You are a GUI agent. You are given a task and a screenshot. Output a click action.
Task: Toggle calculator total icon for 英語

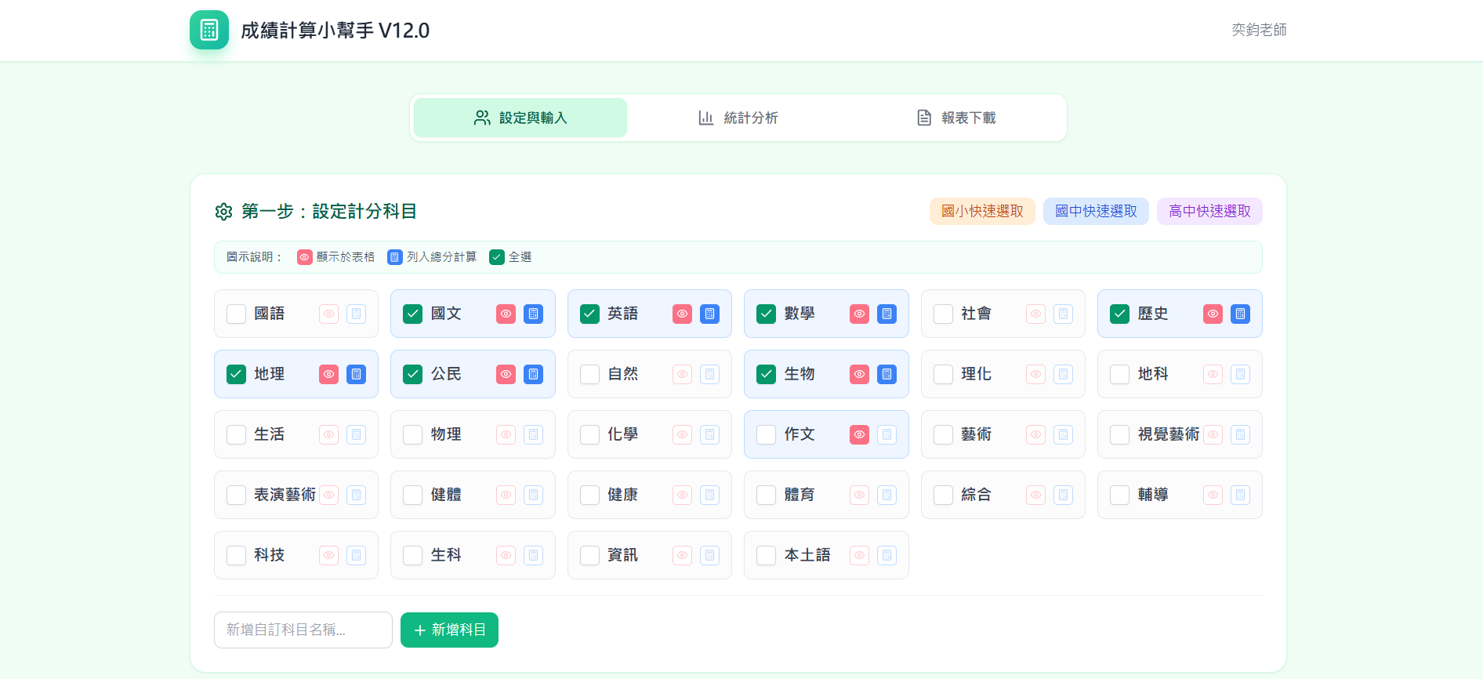point(710,314)
